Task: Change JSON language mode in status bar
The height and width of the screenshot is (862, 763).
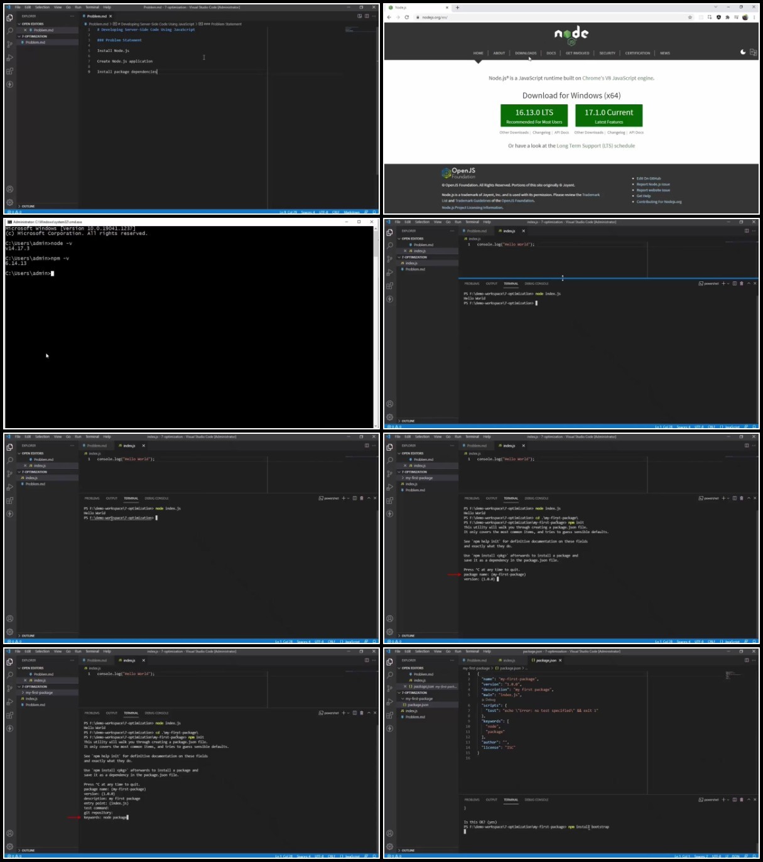Action: click(735, 856)
